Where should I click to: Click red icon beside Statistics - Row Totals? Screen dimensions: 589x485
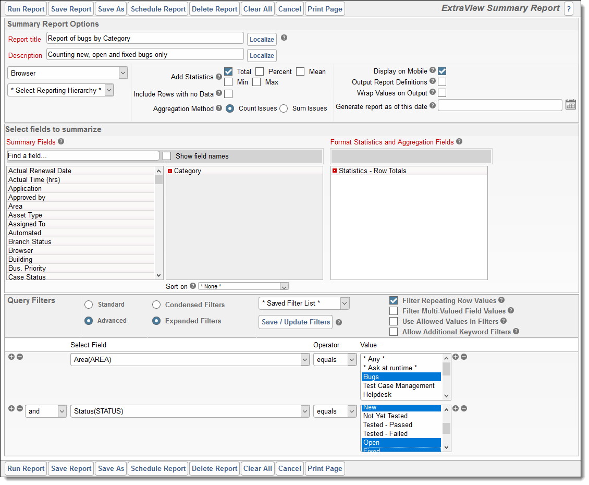(334, 171)
